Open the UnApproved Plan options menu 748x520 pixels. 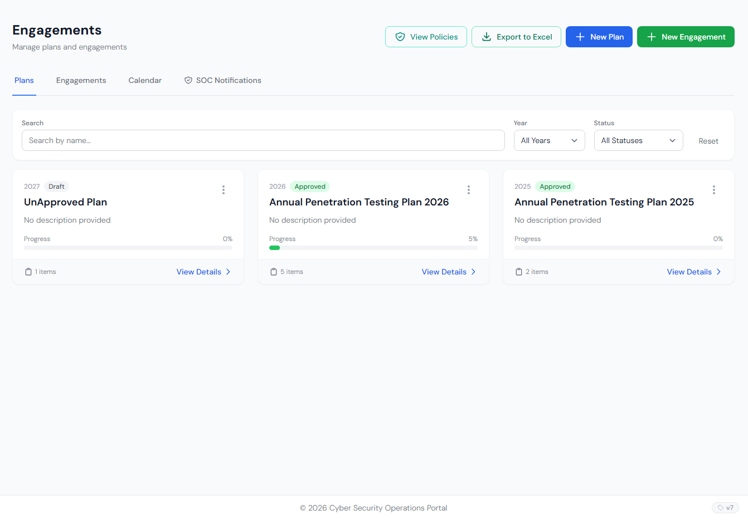point(224,190)
